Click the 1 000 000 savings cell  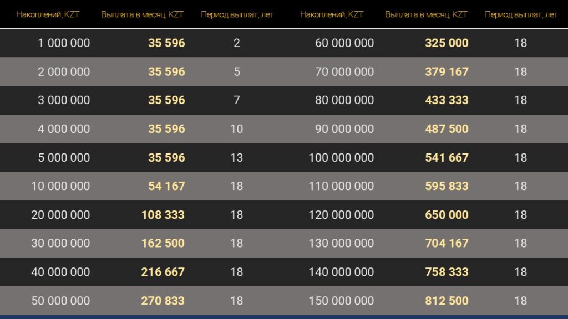[64, 43]
